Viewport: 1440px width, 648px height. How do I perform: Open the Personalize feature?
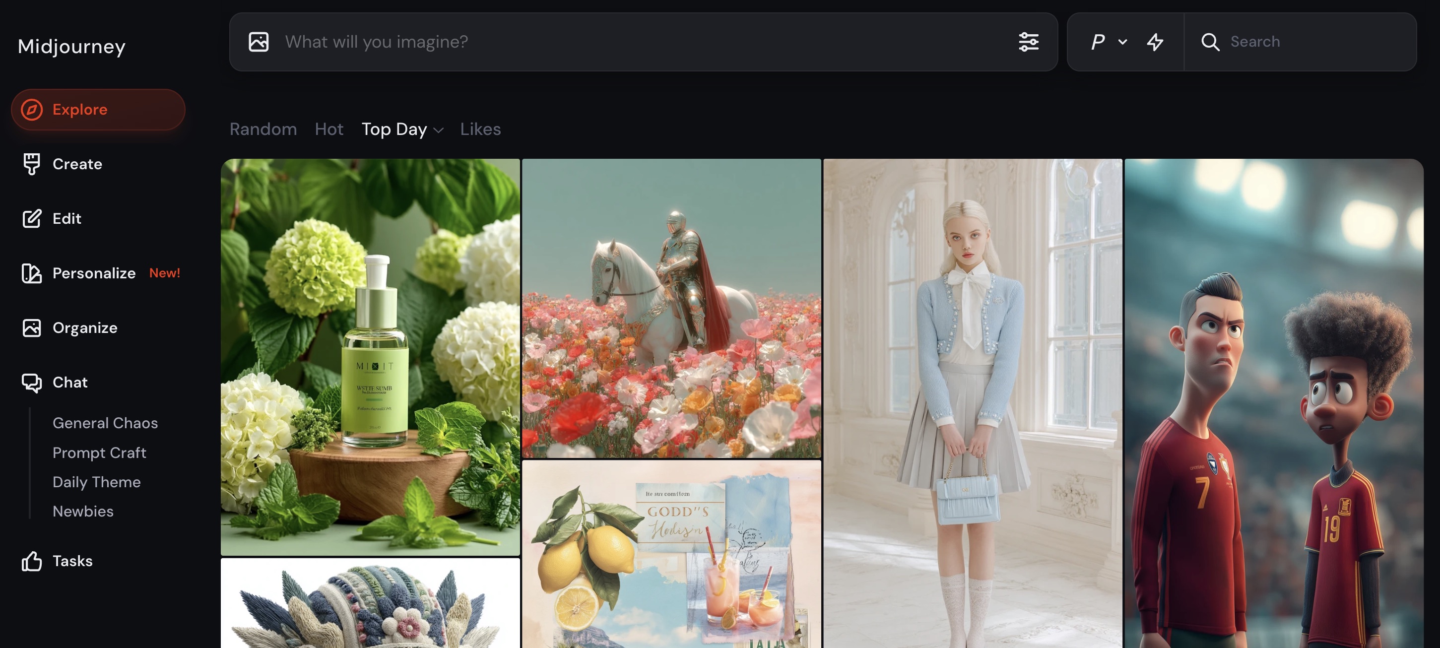[94, 273]
